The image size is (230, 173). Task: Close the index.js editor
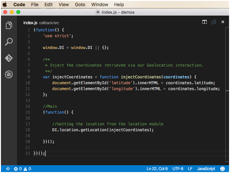[x=223, y=22]
